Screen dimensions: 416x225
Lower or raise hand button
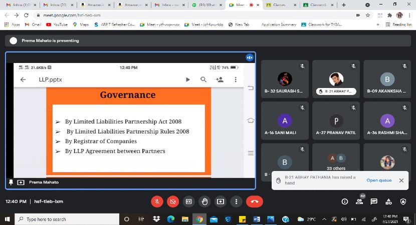click(x=204, y=201)
